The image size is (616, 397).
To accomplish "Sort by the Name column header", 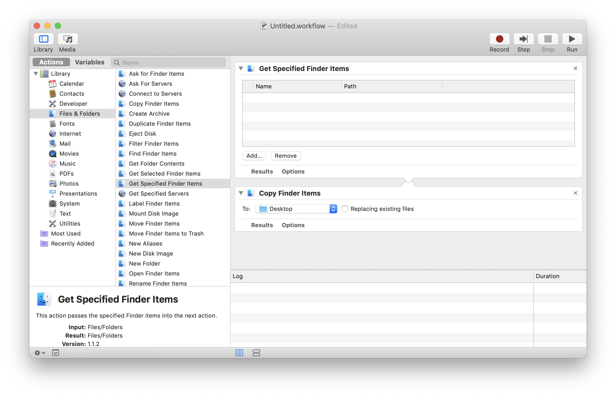I will click(x=297, y=86).
